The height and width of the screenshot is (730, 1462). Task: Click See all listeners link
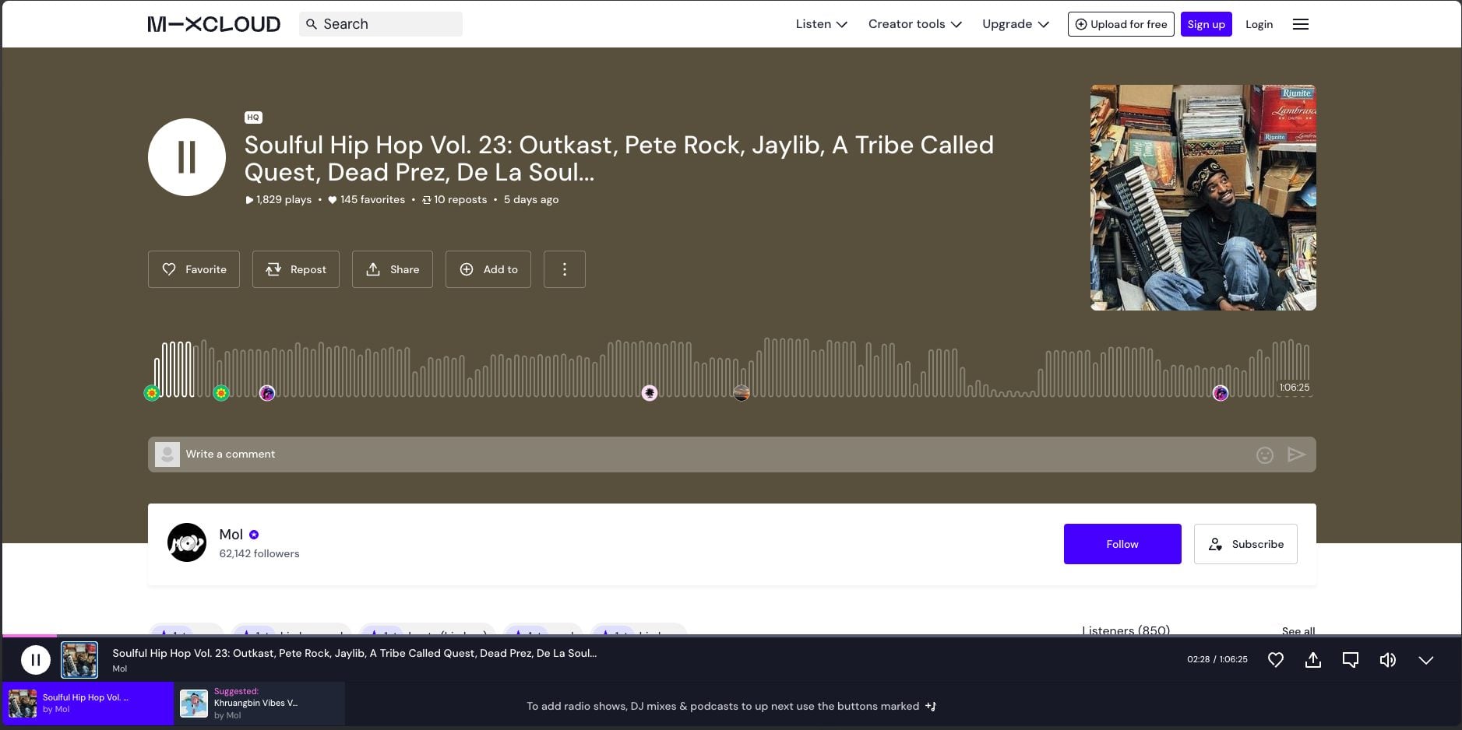[x=1298, y=630]
